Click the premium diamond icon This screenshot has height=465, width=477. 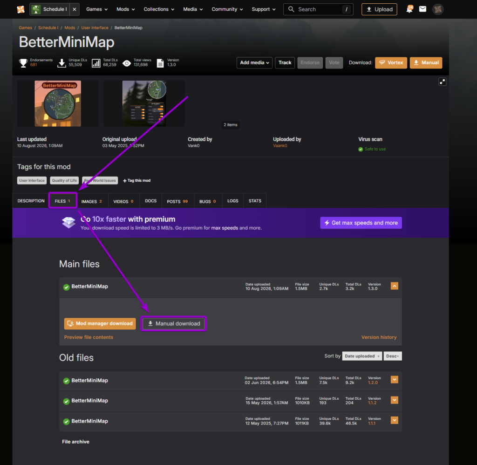(x=68, y=222)
